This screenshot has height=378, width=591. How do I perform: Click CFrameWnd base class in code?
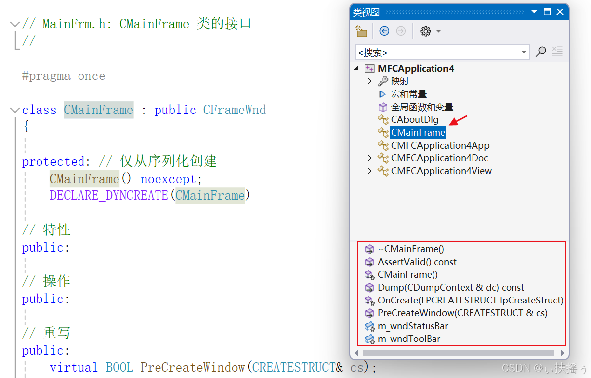coord(235,110)
